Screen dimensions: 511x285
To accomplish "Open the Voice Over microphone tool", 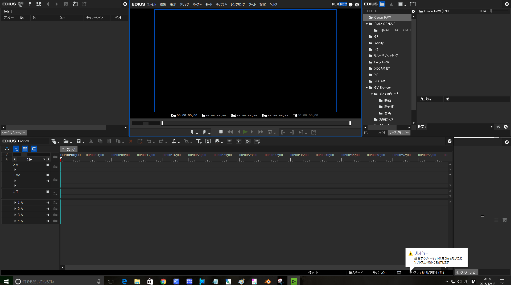I will pos(208,141).
